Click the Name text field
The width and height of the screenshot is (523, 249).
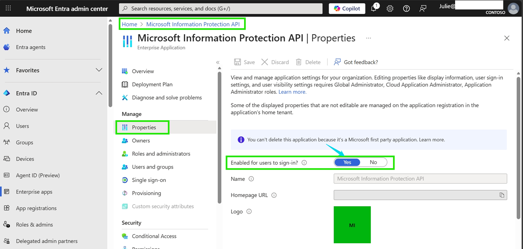point(420,179)
